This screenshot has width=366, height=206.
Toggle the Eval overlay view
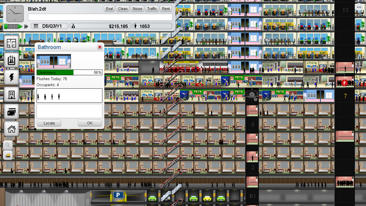[x=110, y=9]
